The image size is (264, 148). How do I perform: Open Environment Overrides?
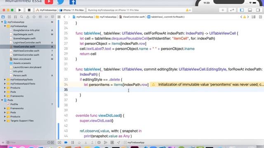click(112, 143)
